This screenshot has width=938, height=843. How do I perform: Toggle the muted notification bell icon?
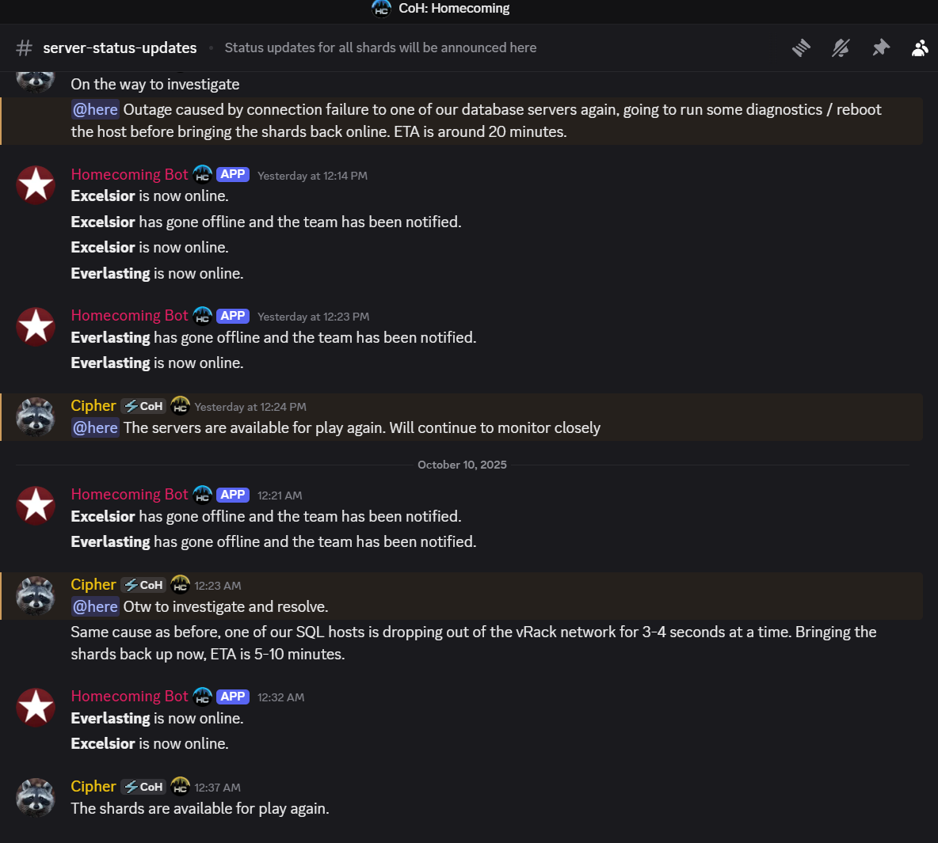point(841,48)
